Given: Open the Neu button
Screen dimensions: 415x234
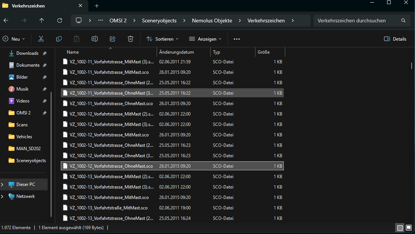Looking at the screenshot, I should (14, 39).
